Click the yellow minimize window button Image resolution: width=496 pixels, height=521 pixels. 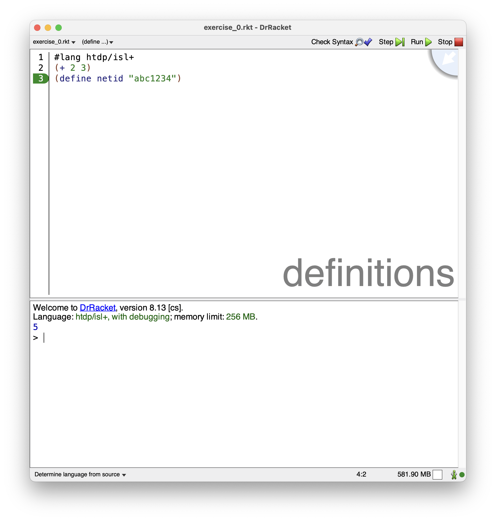pos(48,28)
